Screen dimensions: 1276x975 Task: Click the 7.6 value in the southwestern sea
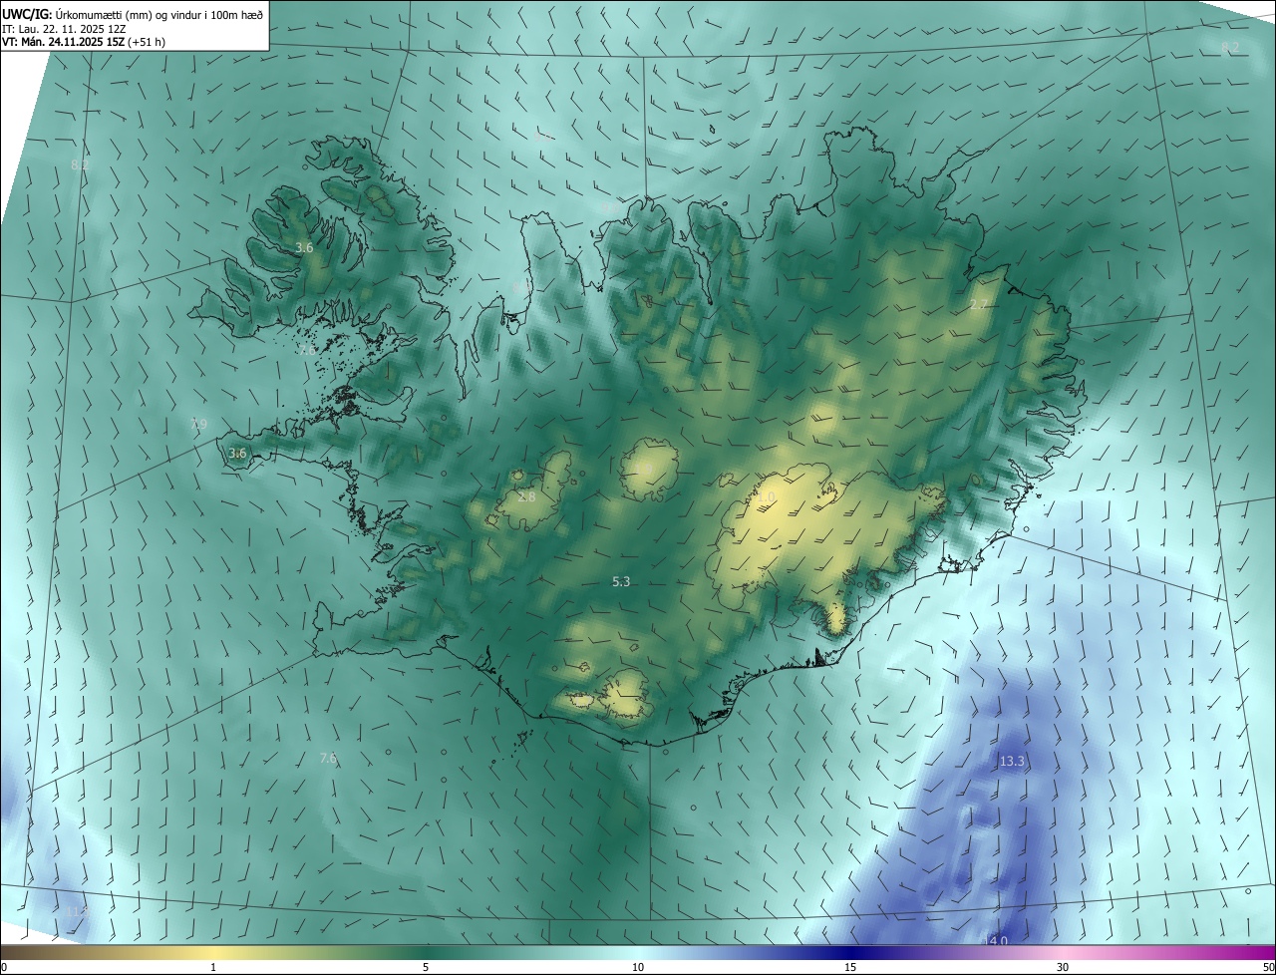pyautogui.click(x=328, y=759)
